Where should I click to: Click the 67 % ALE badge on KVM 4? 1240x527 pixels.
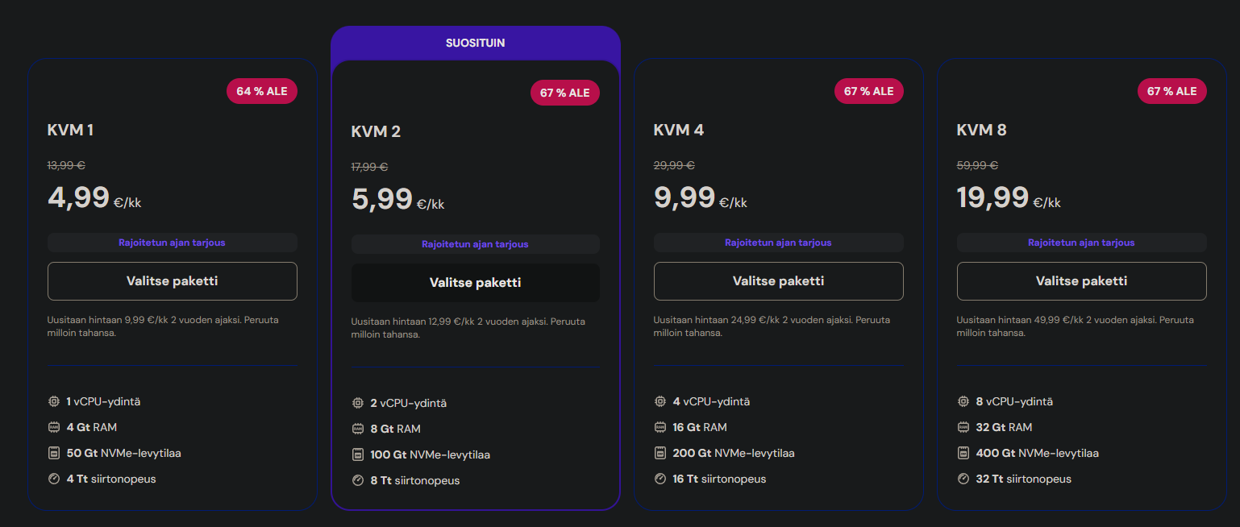click(868, 91)
